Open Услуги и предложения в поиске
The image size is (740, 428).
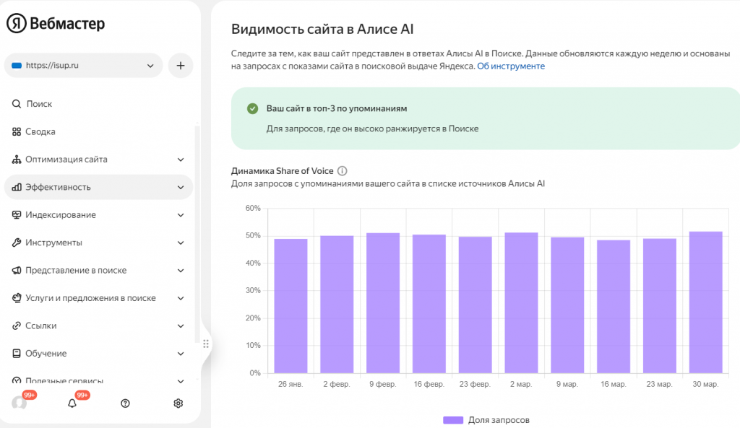[90, 298]
